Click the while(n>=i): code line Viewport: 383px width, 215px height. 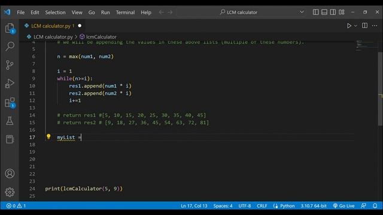point(75,78)
